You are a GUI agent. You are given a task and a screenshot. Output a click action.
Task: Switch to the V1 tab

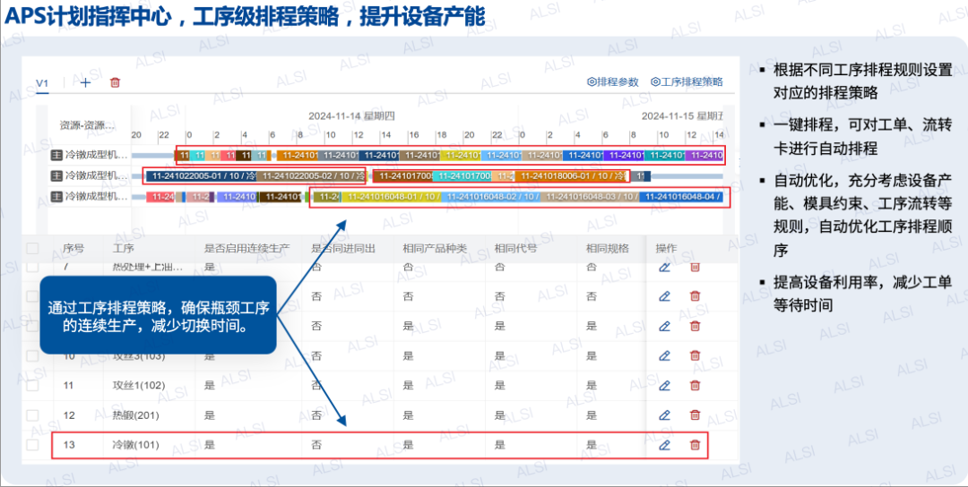pos(42,82)
